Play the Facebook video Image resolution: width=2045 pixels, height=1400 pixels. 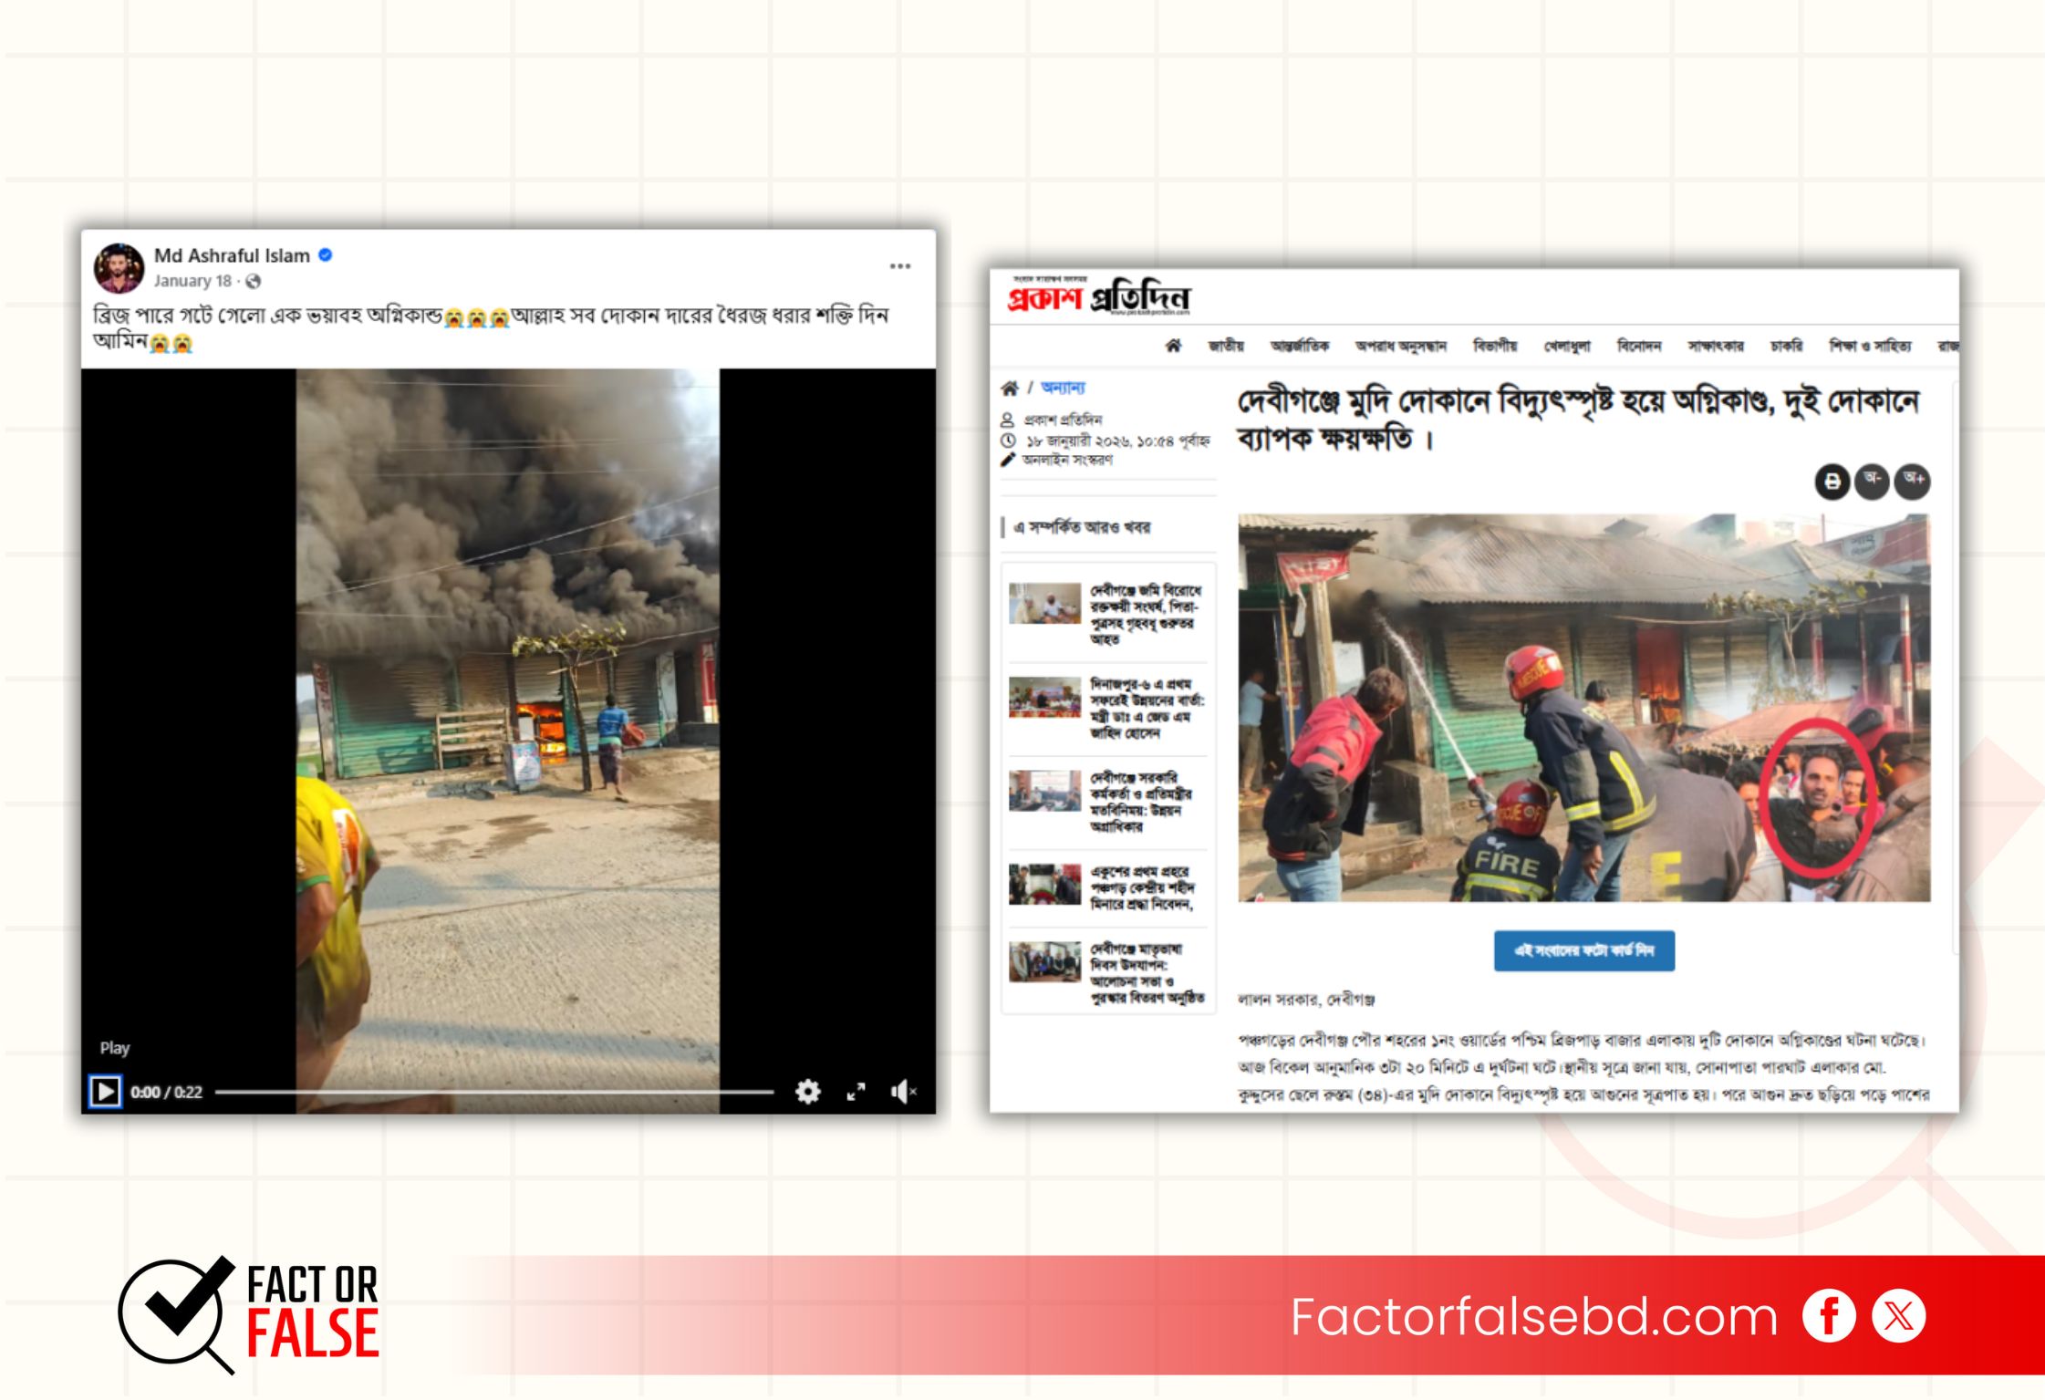[x=105, y=1091]
